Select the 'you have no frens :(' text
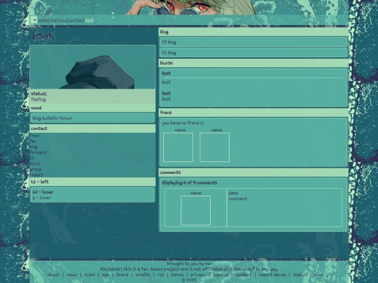Viewport: 378px width, 283px height. click(183, 123)
